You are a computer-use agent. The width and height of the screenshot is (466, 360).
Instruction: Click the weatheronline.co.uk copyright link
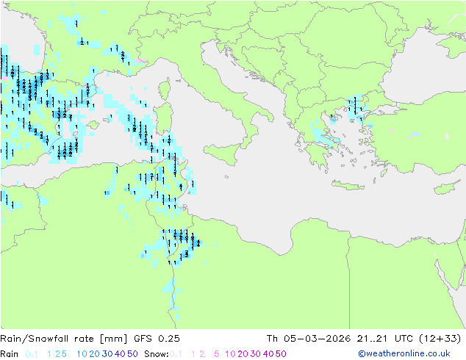(404, 353)
